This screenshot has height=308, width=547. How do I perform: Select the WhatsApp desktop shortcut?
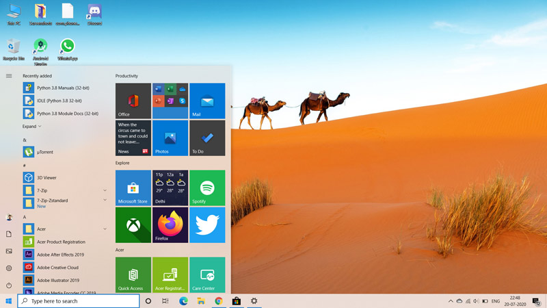[x=67, y=50]
